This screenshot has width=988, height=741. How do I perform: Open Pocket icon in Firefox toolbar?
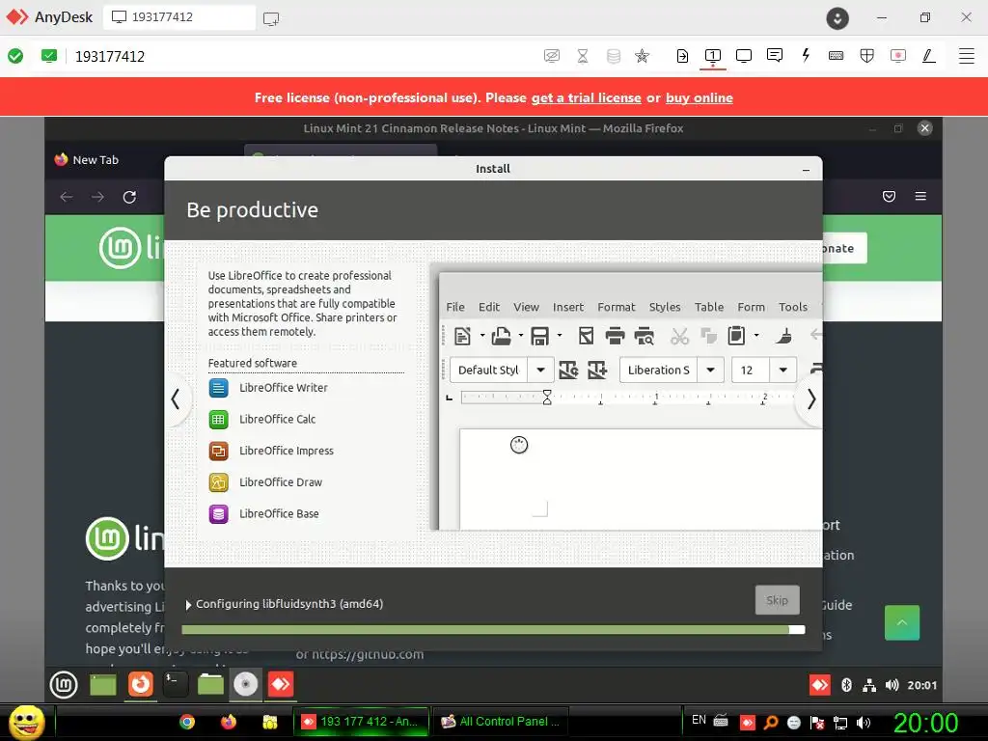[889, 197]
